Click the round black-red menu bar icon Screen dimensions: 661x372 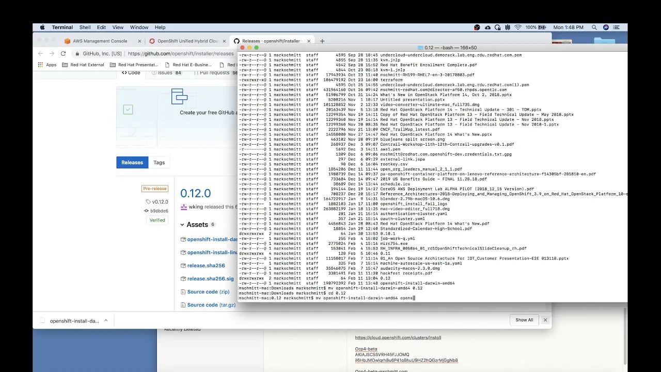coord(477,27)
